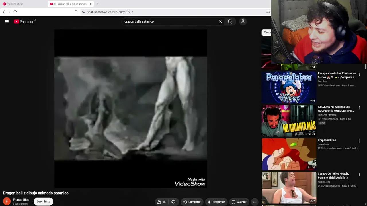Save the video with Guardar
Screen dimensions: 367x206
click(x=239, y=202)
